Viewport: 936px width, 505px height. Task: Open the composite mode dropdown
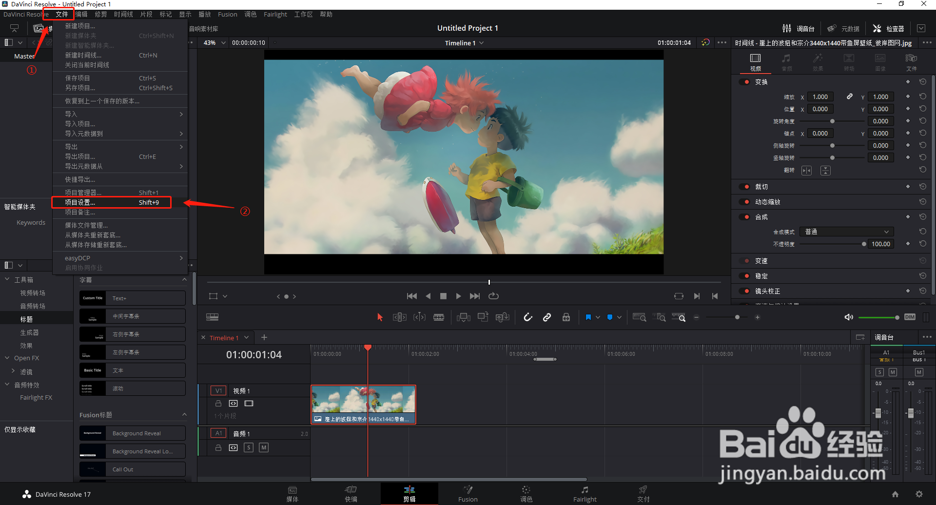tap(847, 232)
